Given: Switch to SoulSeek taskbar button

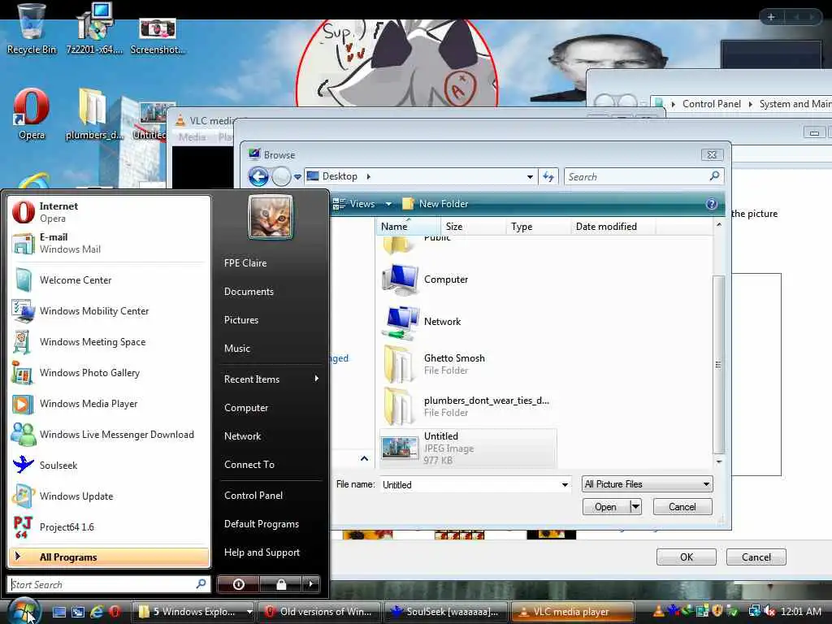Looking at the screenshot, I should [445, 611].
